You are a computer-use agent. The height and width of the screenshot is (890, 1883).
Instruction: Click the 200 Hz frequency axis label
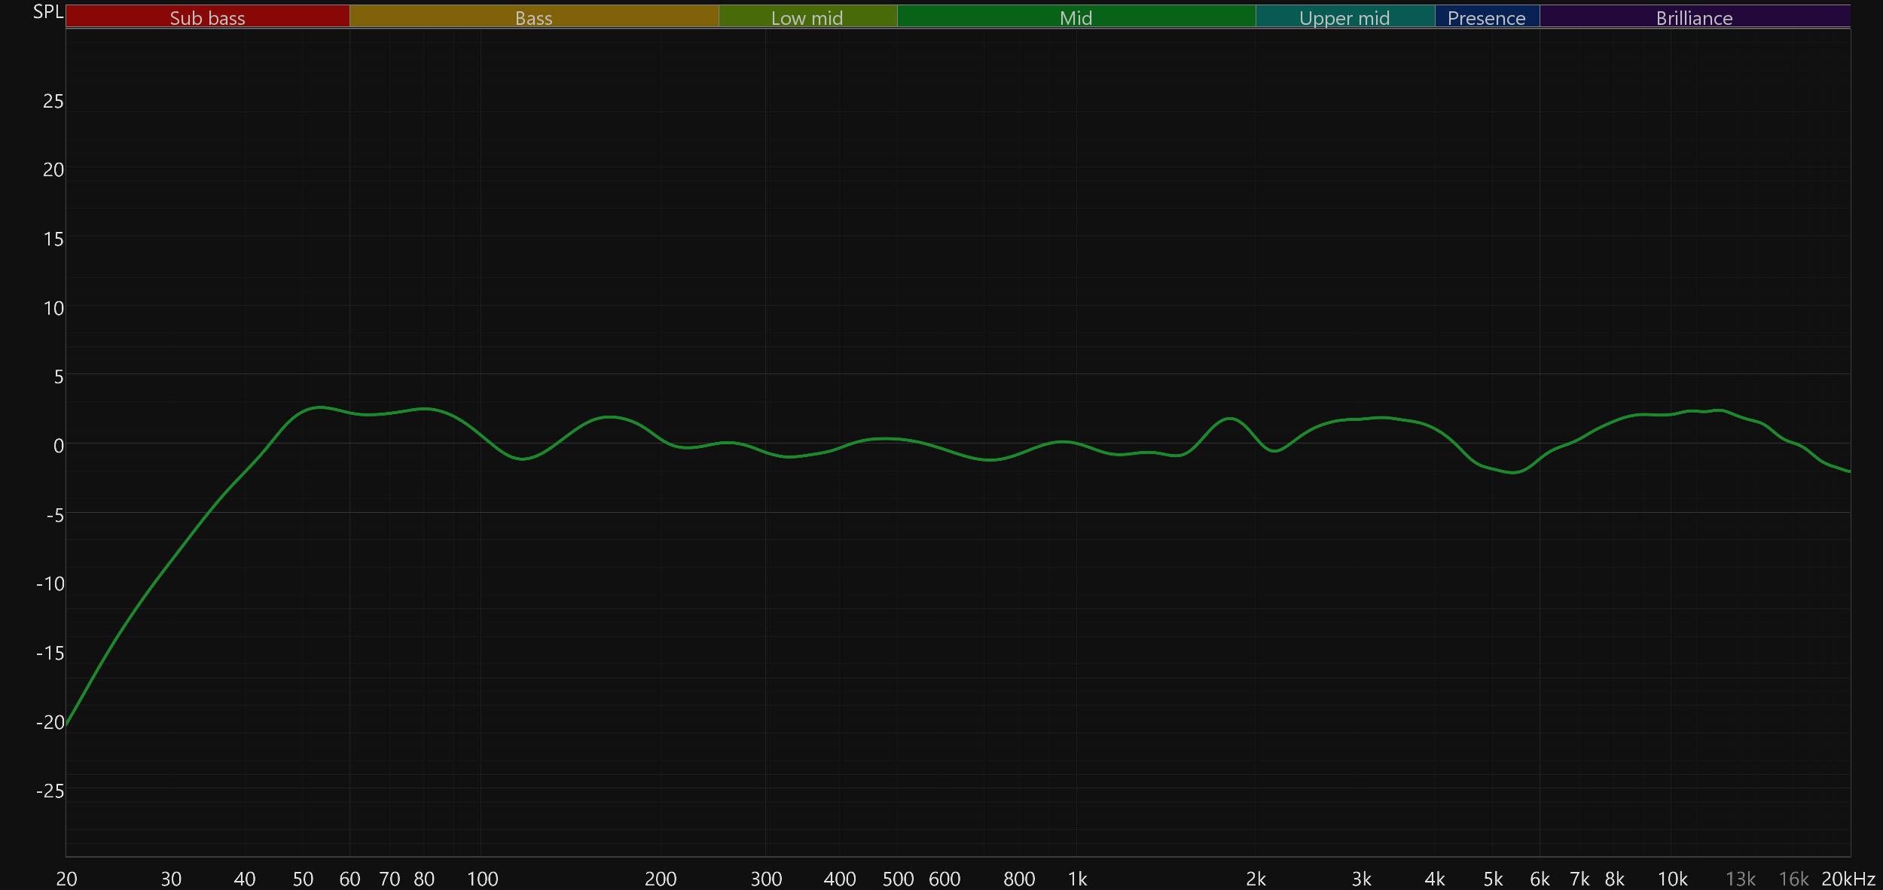[x=661, y=879]
